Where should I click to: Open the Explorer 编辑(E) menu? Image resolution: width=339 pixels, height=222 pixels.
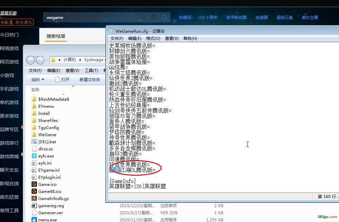pos(54,71)
